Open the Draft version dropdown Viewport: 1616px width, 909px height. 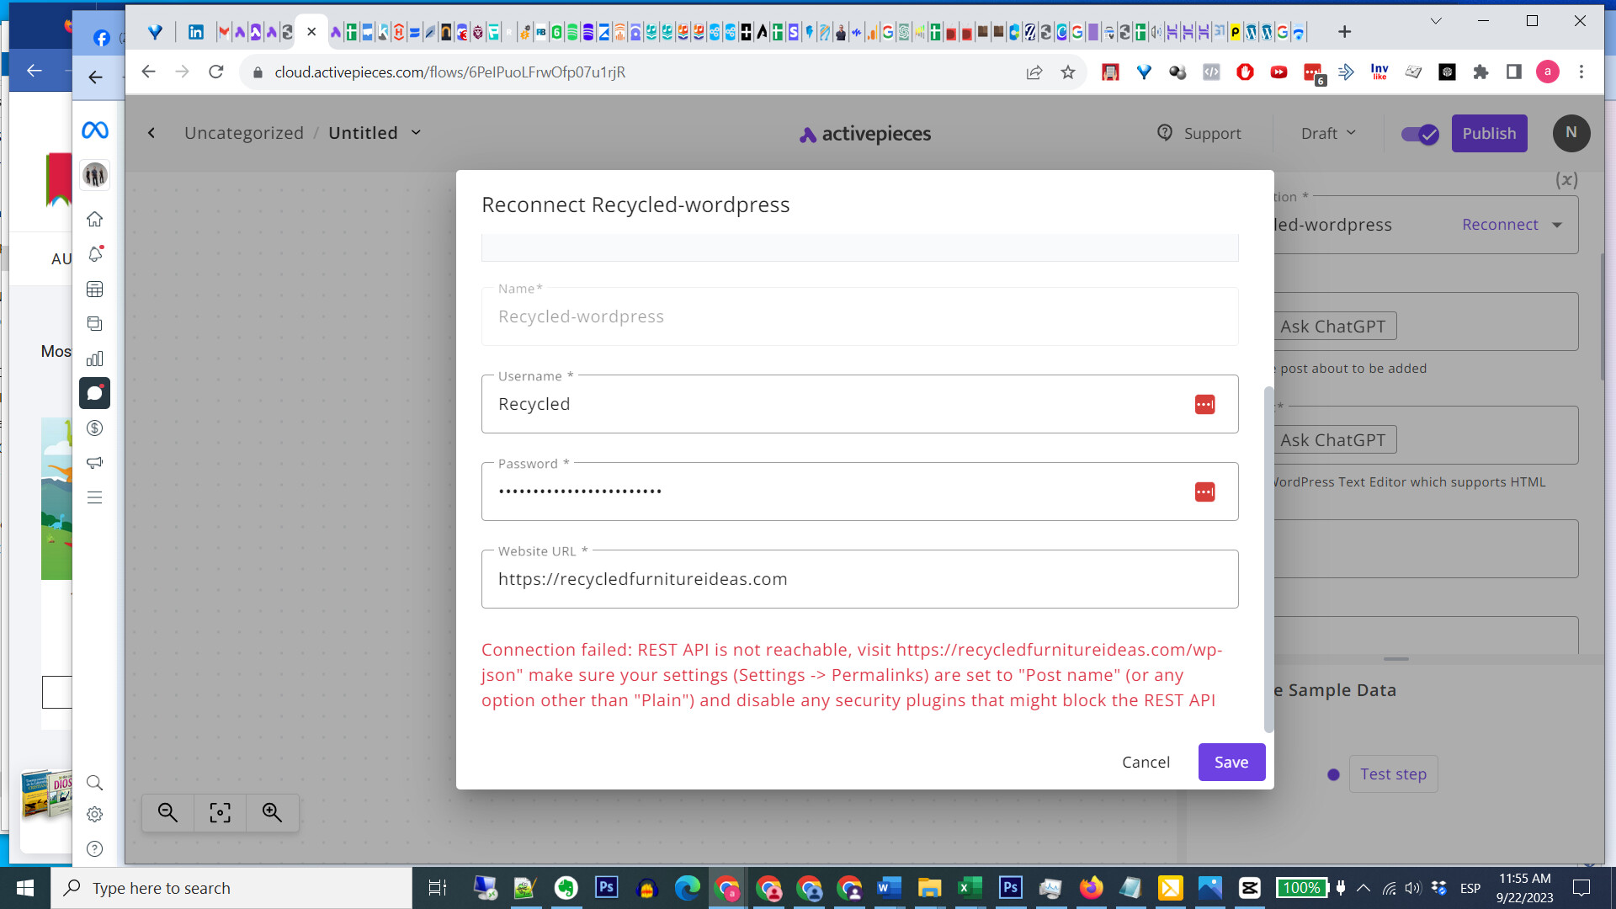tap(1329, 133)
